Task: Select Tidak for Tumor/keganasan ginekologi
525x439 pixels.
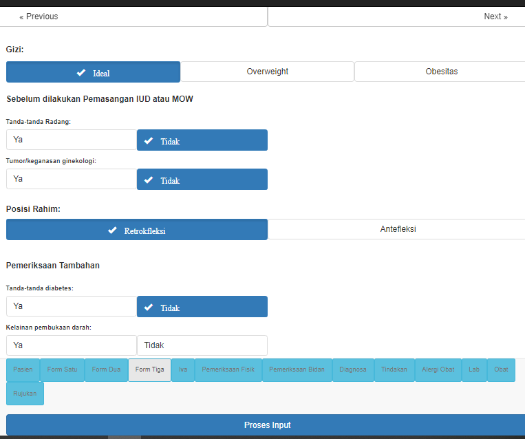Action: (202, 179)
